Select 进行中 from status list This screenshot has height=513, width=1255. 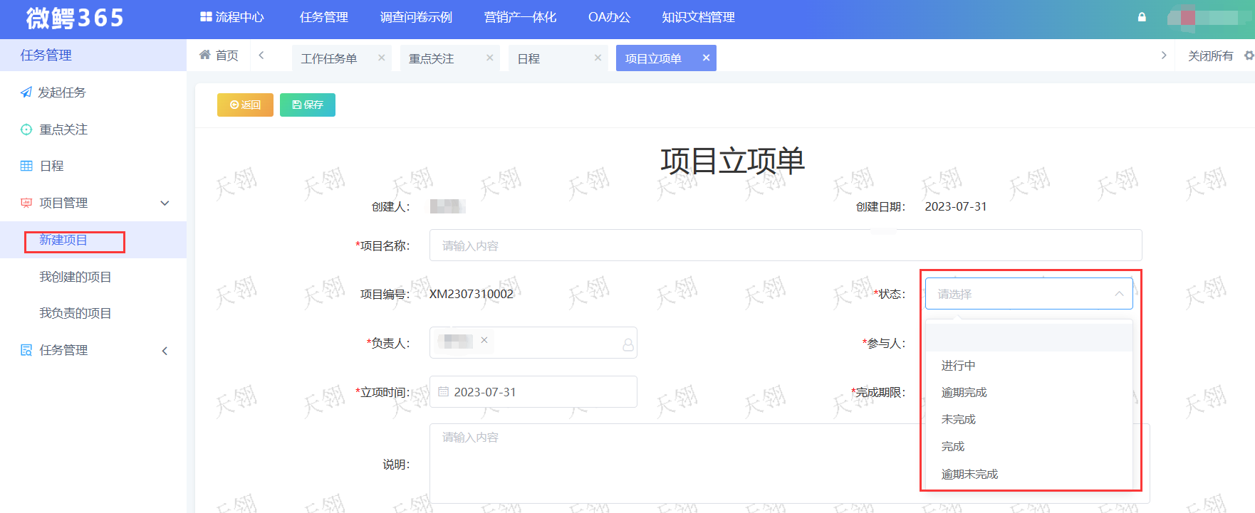tap(958, 366)
